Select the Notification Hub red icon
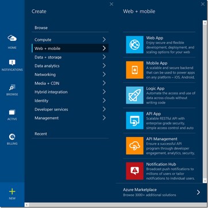 pyautogui.click(x=134, y=171)
